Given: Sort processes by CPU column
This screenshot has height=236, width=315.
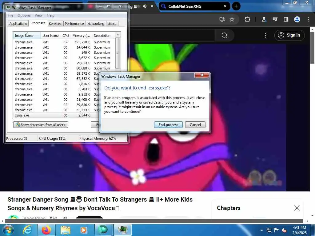Looking at the screenshot, I should coord(66,36).
